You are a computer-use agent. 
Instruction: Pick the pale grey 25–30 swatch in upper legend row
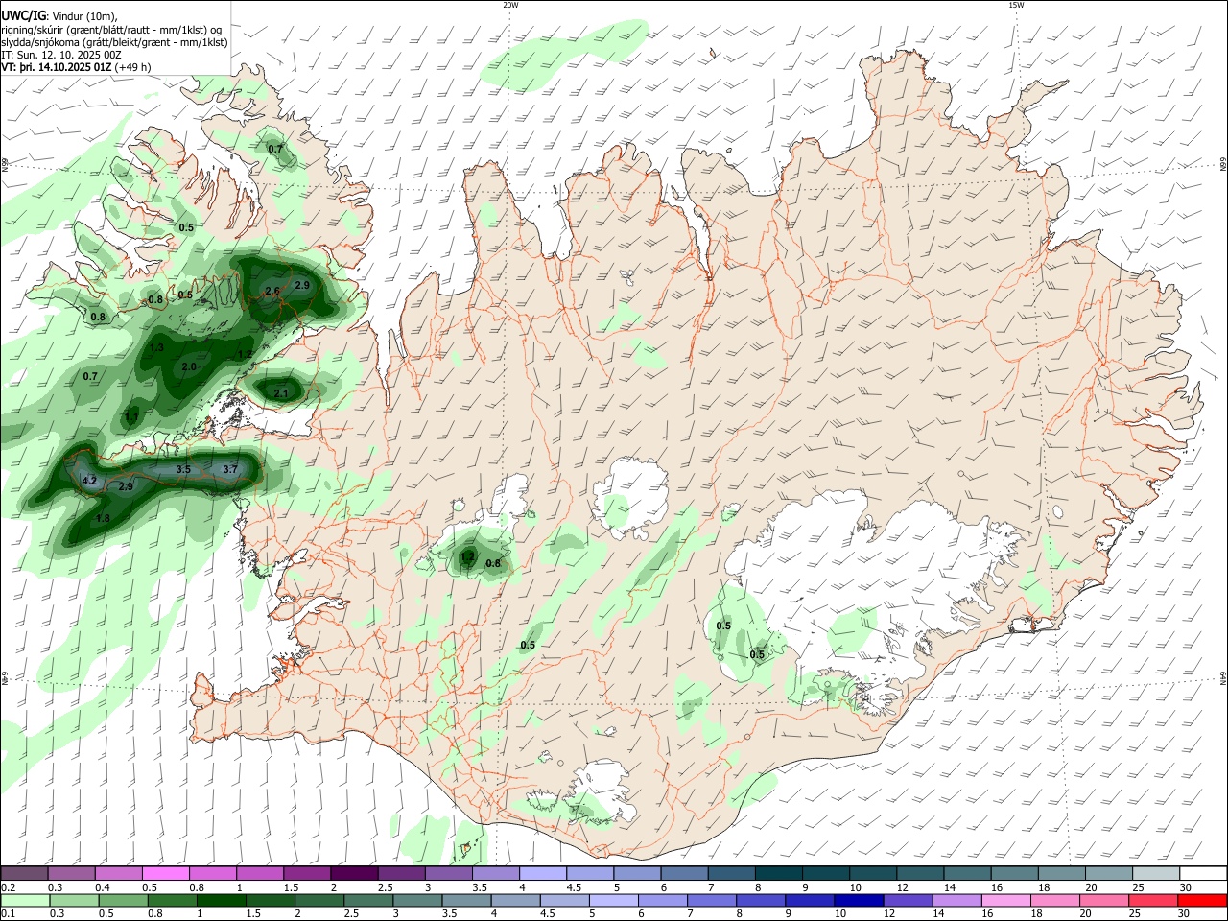1156,873
